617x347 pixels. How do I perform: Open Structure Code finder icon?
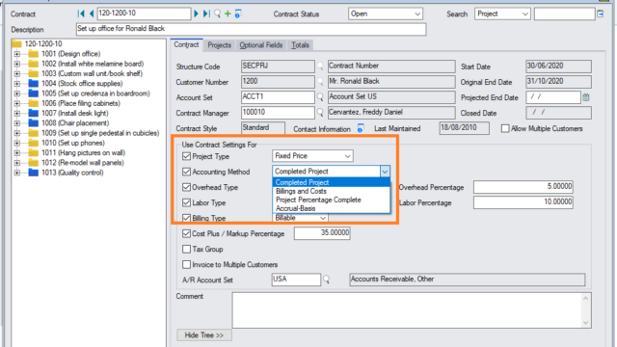[x=320, y=67]
